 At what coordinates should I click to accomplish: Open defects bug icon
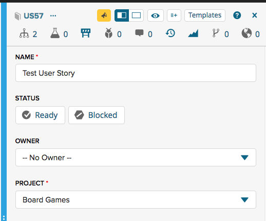(x=109, y=33)
